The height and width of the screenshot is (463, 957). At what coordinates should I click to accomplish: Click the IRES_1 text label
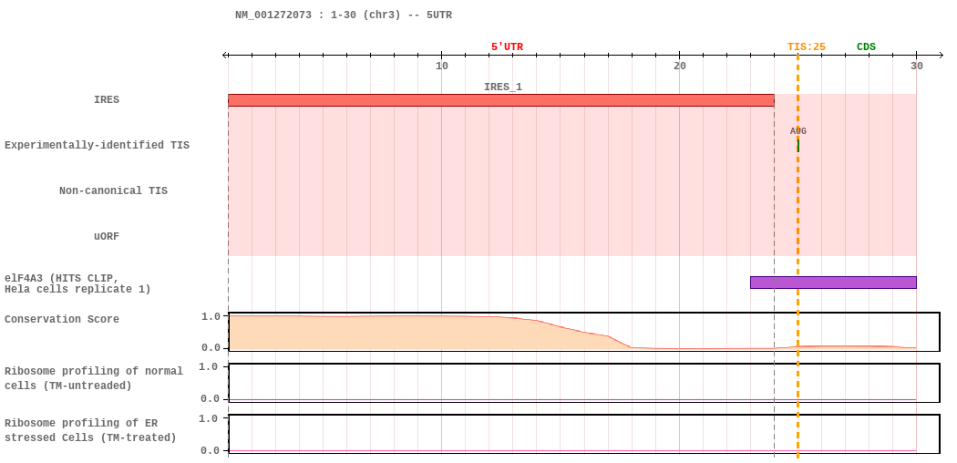[503, 87]
